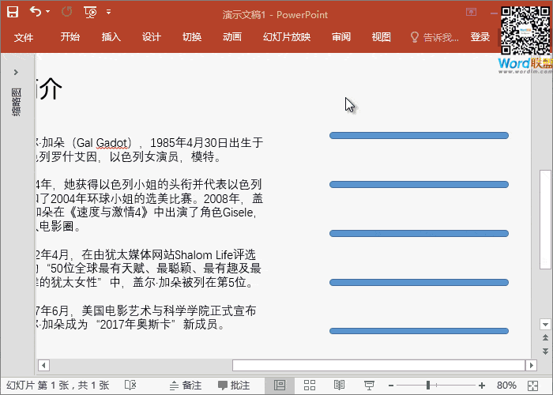The height and width of the screenshot is (395, 553).
Task: Launch Slide Show view from status bar
Action: pos(367,386)
